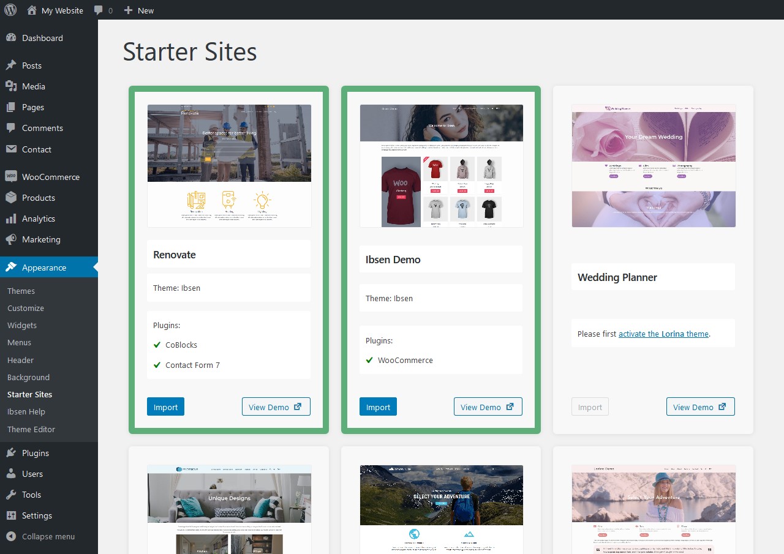Click the Products box icon

(x=11, y=197)
